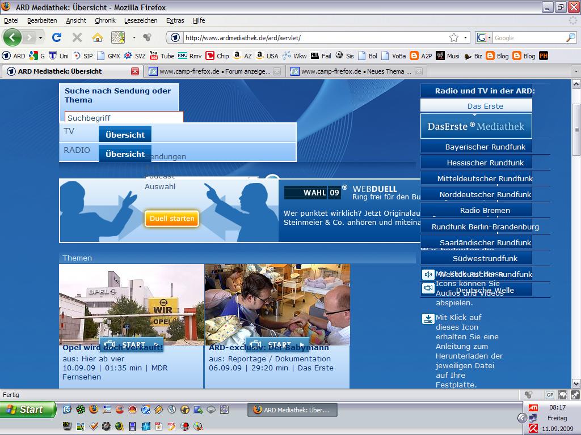Start the Opel video via START button
581x435 pixels.
[x=131, y=344]
